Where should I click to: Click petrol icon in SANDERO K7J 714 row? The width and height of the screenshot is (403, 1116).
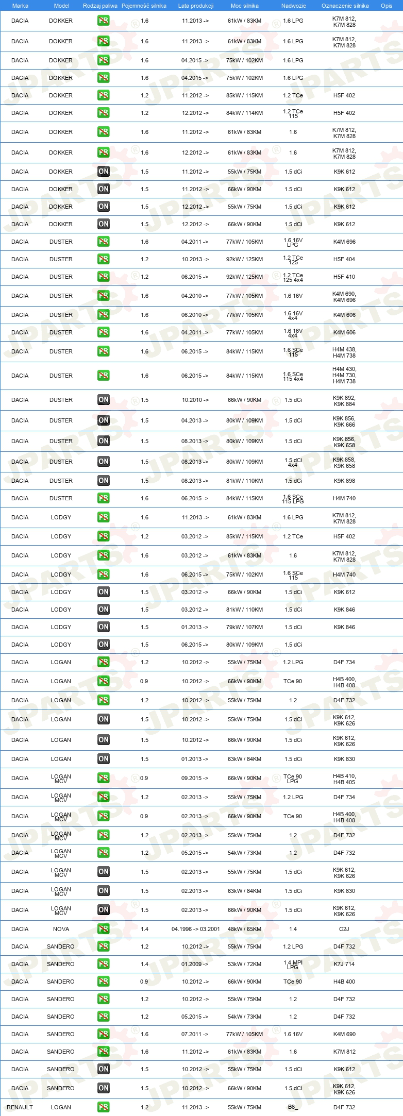(104, 964)
